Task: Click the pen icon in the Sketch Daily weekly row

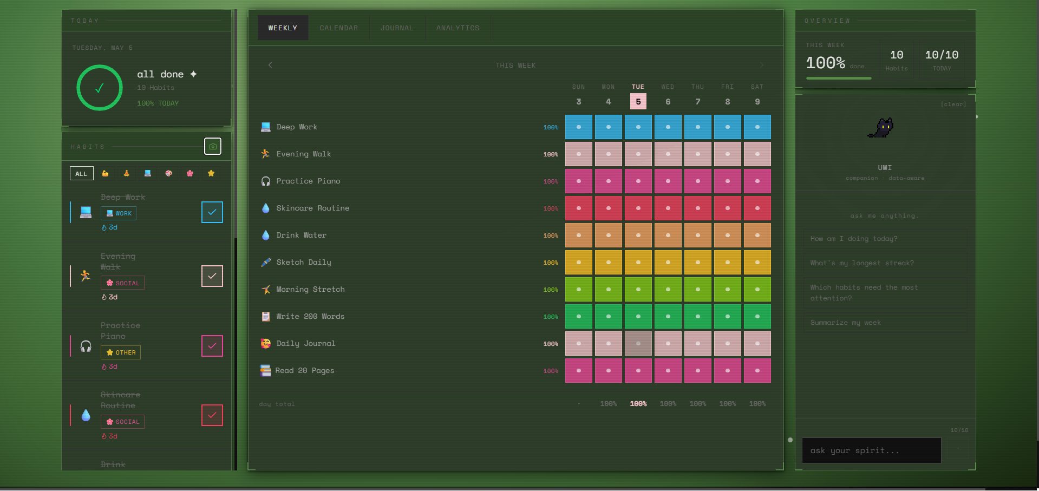Action: pos(265,262)
